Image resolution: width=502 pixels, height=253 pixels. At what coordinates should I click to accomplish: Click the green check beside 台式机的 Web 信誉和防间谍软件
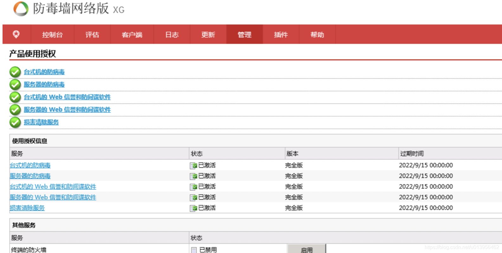[15, 97]
